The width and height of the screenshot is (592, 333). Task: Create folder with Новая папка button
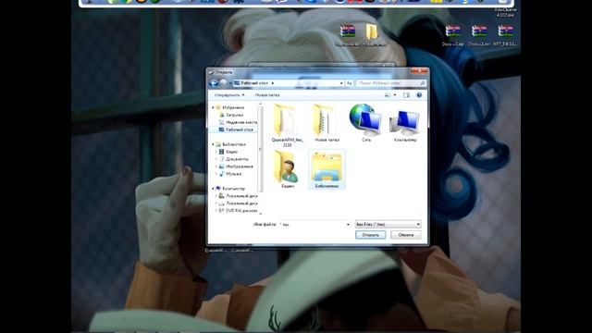267,95
